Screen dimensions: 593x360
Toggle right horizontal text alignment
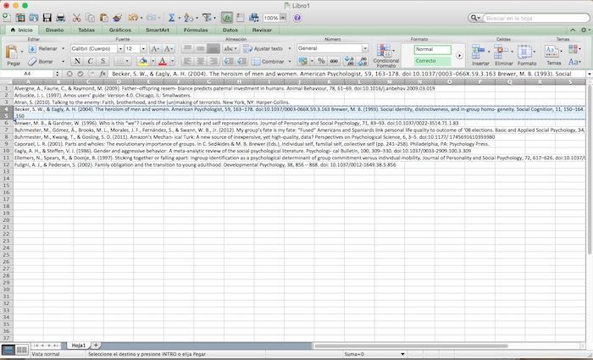point(213,61)
